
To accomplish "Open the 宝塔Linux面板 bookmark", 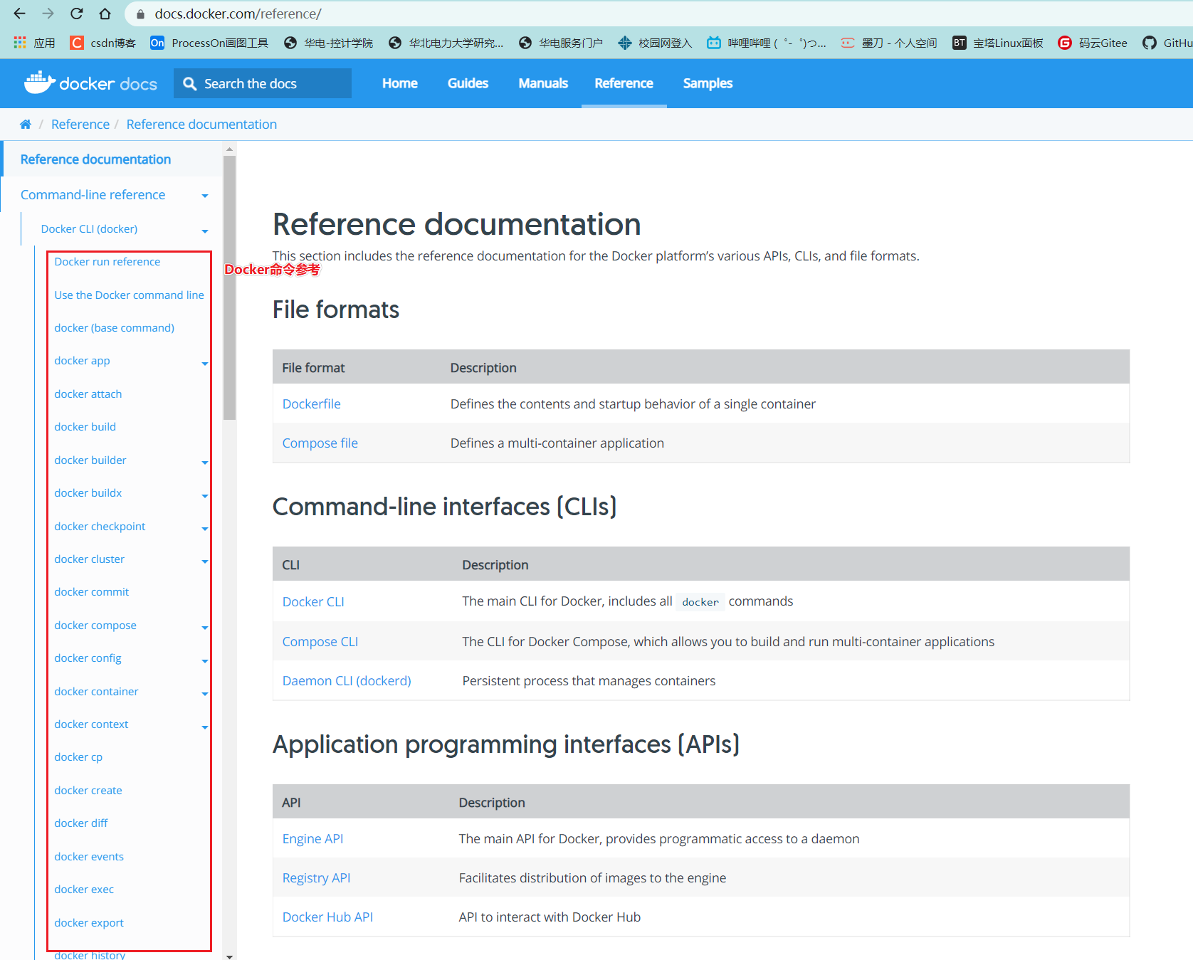I will pos(998,43).
